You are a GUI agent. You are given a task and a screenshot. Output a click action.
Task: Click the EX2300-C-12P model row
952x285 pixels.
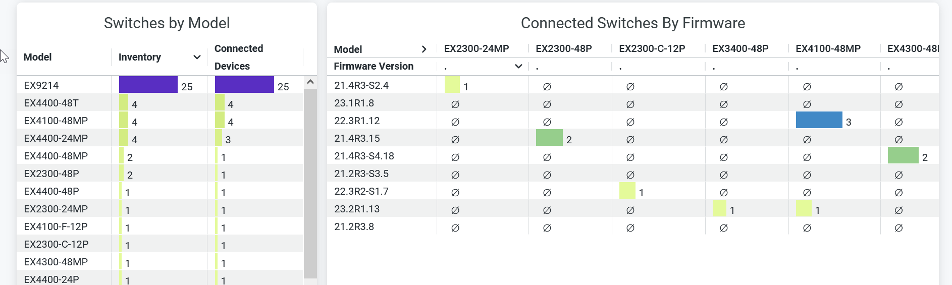click(x=56, y=244)
